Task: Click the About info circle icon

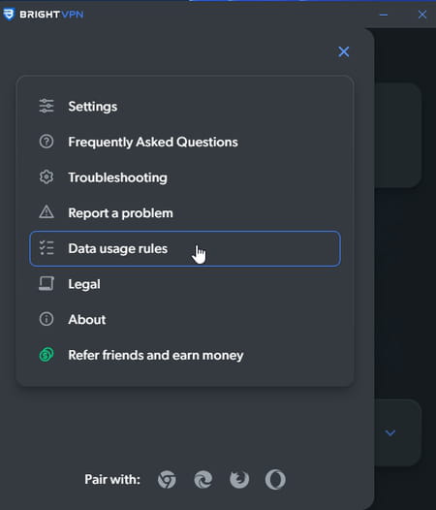Action: (47, 319)
